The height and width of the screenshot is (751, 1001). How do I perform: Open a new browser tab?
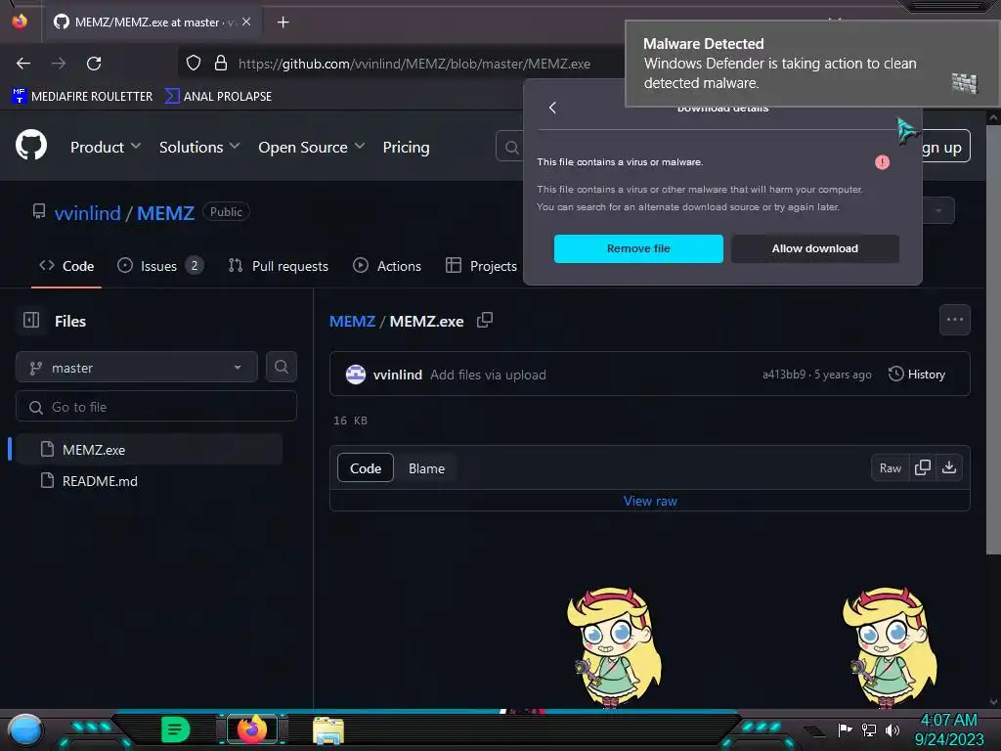(x=283, y=22)
